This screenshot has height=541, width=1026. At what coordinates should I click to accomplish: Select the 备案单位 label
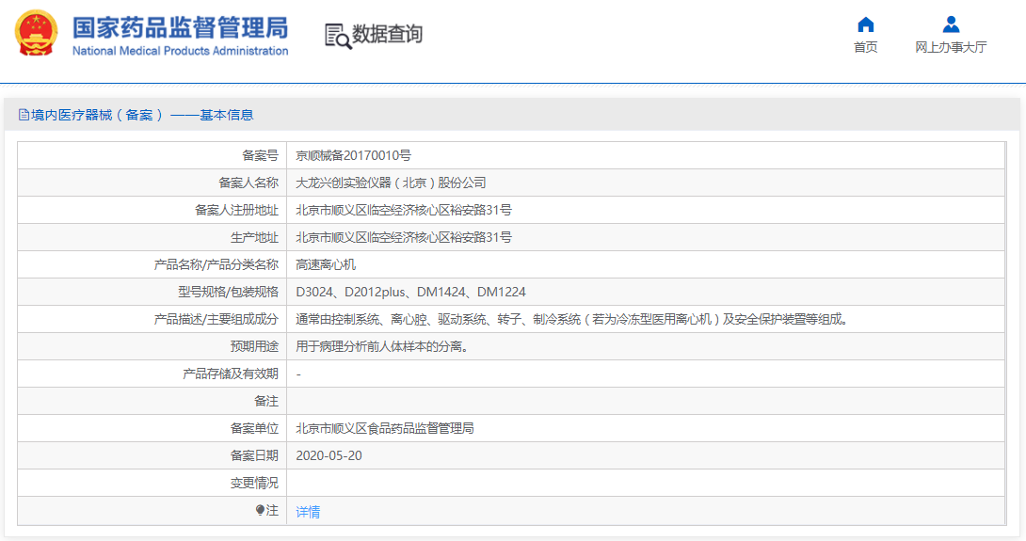254,428
